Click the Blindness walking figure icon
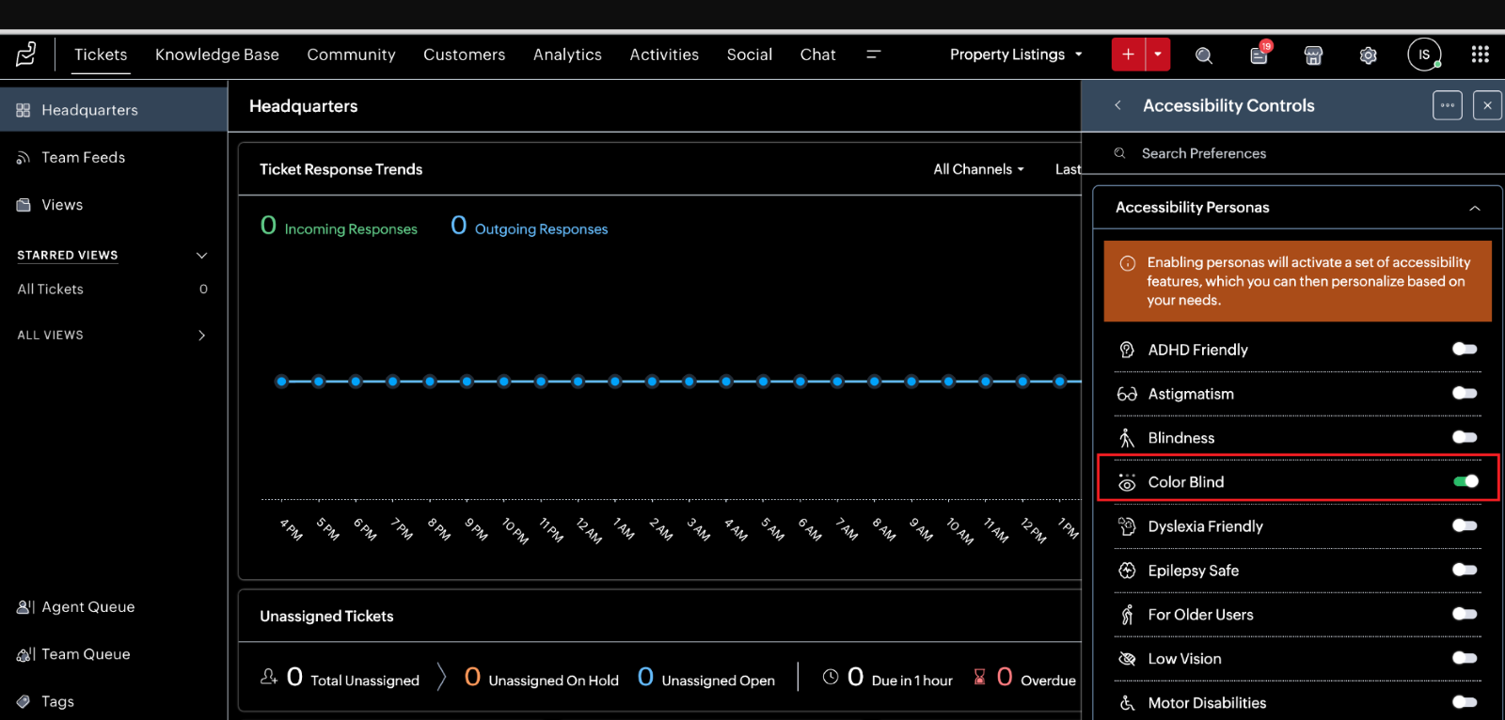The height and width of the screenshot is (720, 1505). pos(1127,438)
